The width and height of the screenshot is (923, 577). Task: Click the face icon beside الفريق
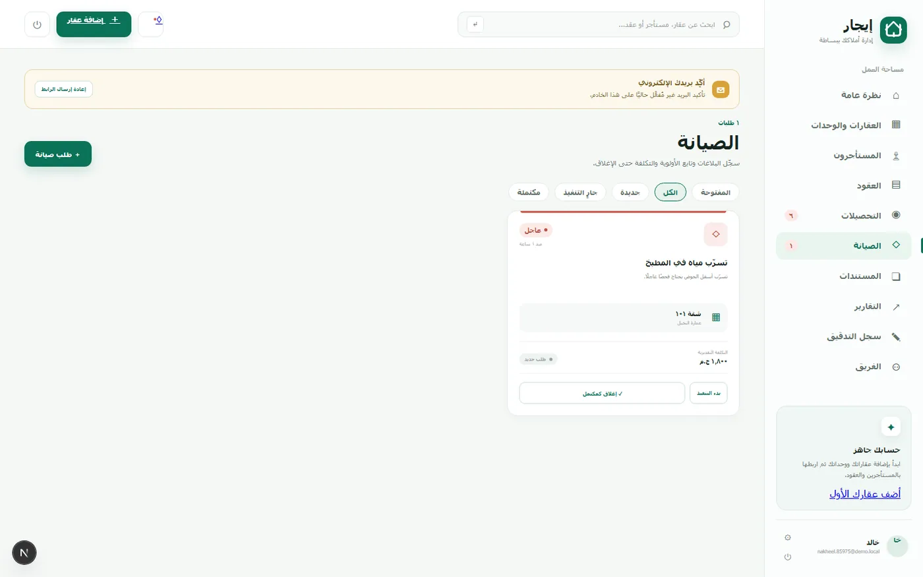pyautogui.click(x=896, y=367)
